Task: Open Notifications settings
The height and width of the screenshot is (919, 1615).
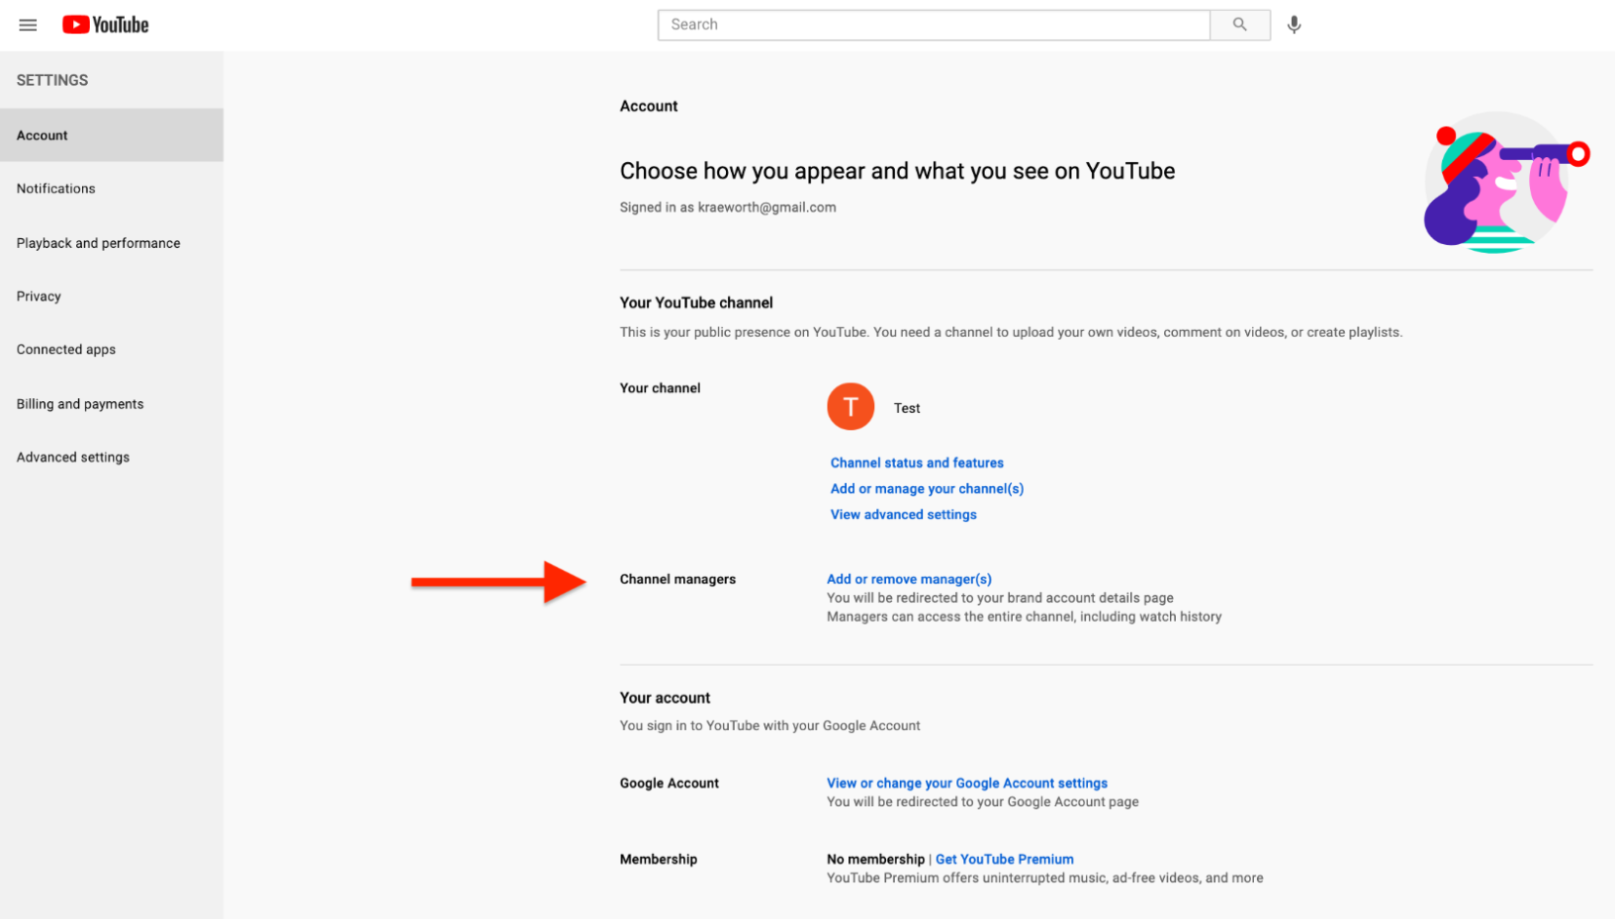Action: coord(112,189)
